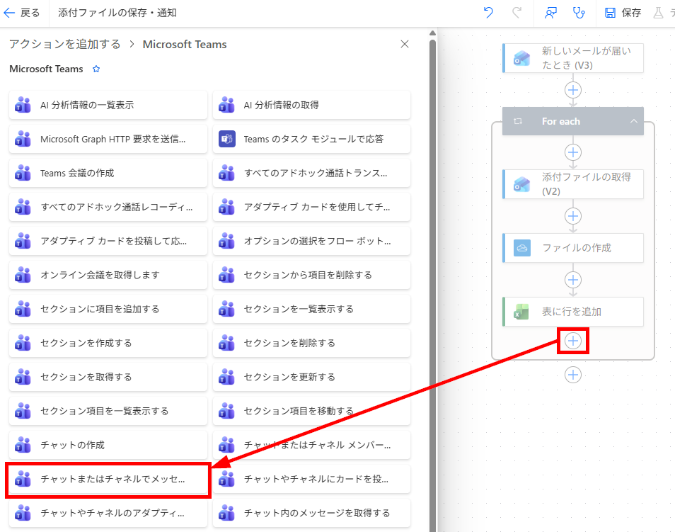The height and width of the screenshot is (532, 675).
Task: Open the 表に行を追加 Excel step
Action: tap(573, 312)
